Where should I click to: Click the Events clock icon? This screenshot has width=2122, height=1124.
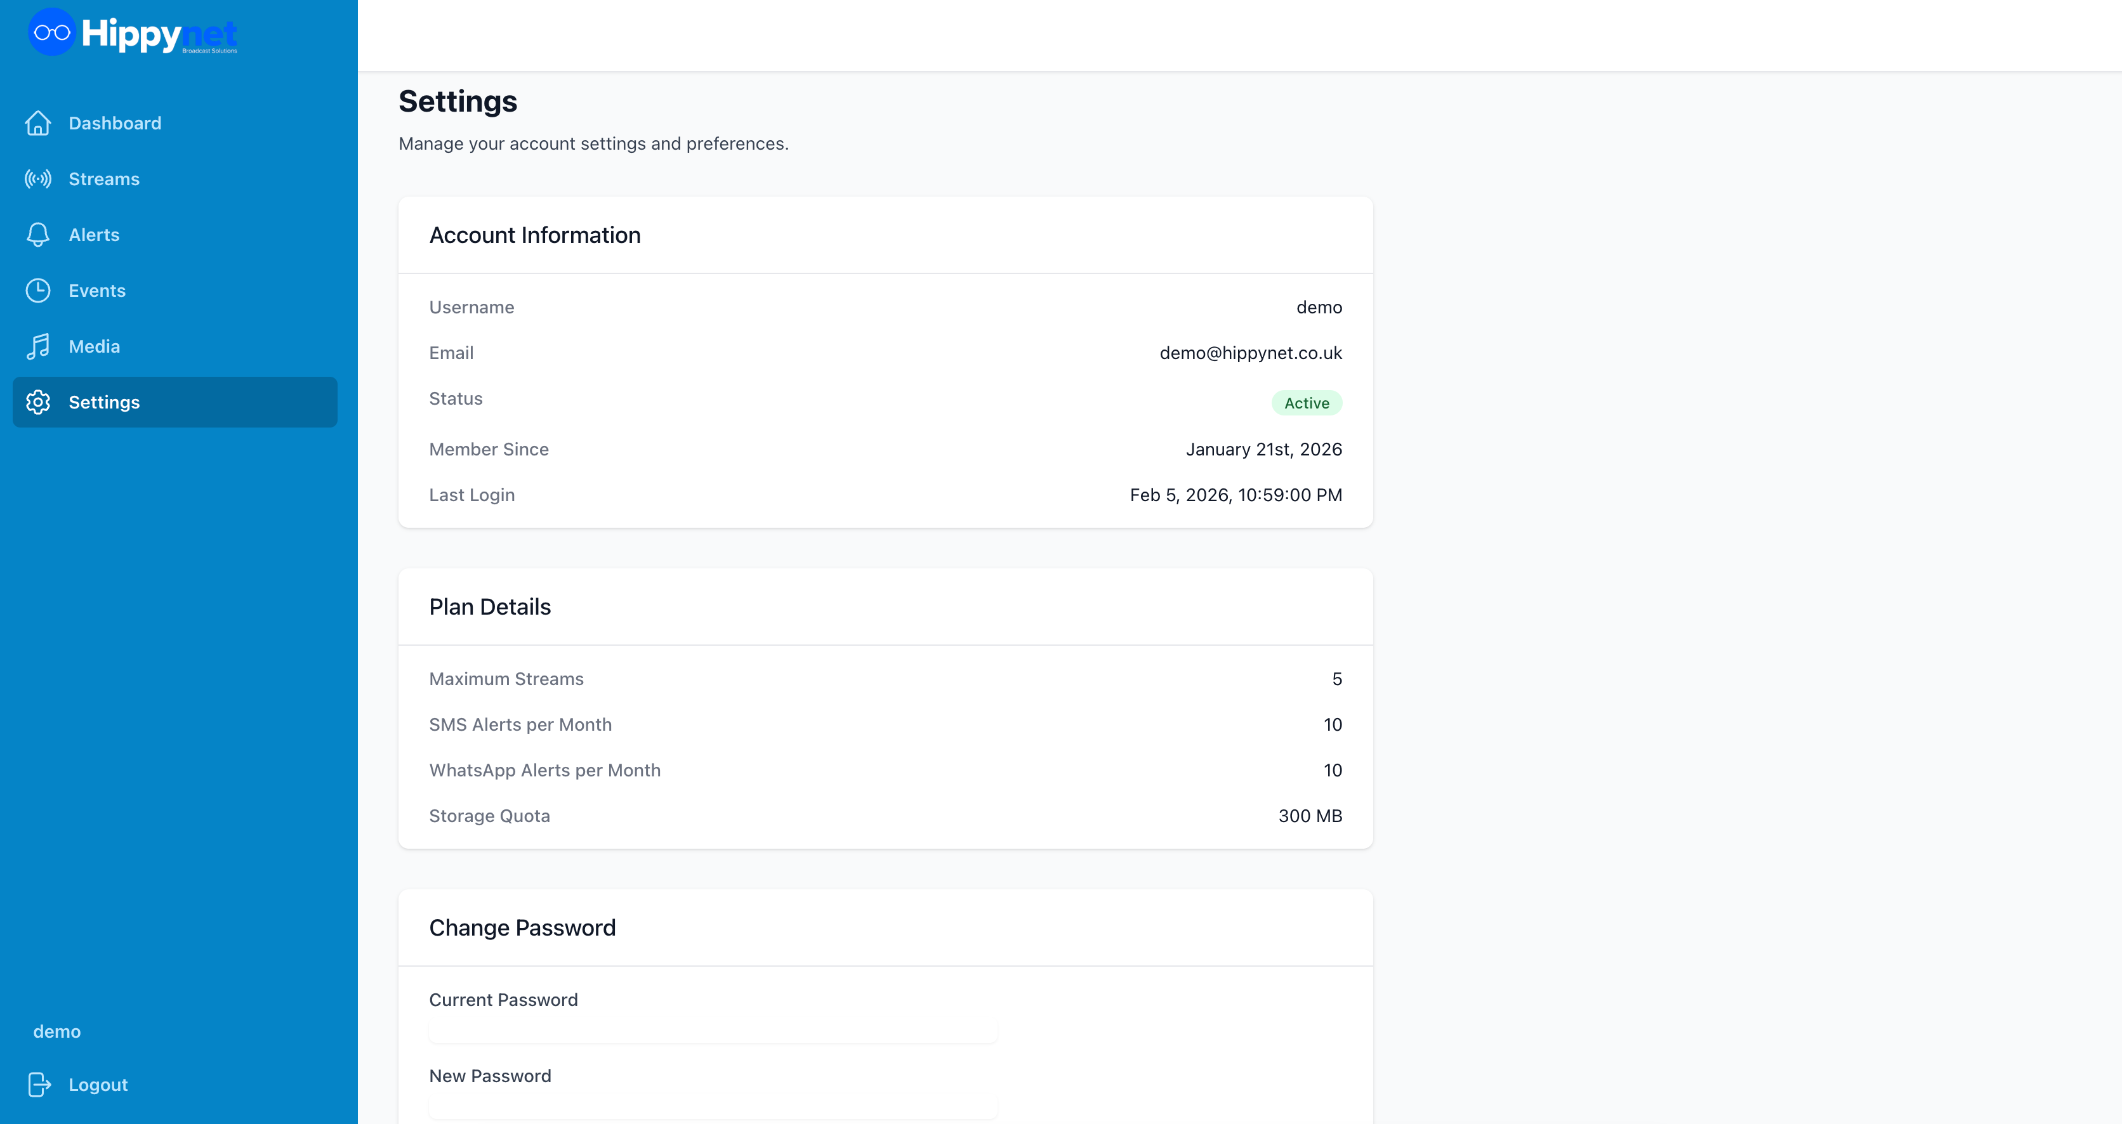pos(38,291)
